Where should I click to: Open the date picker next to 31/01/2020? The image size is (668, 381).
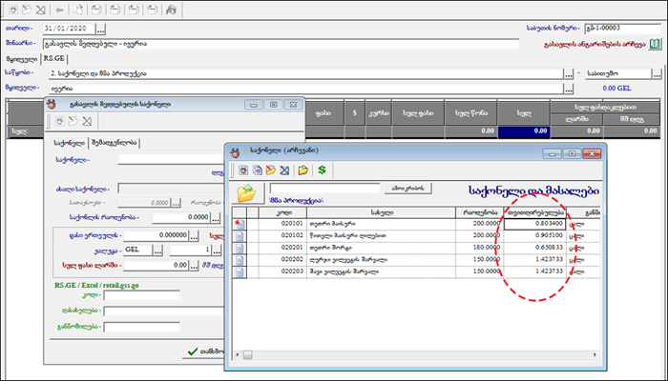(x=101, y=29)
